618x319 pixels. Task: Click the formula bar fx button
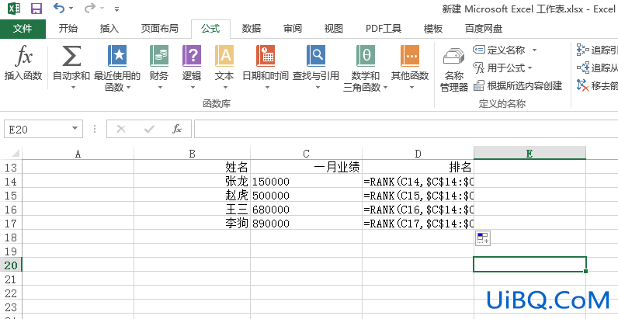[x=177, y=129]
